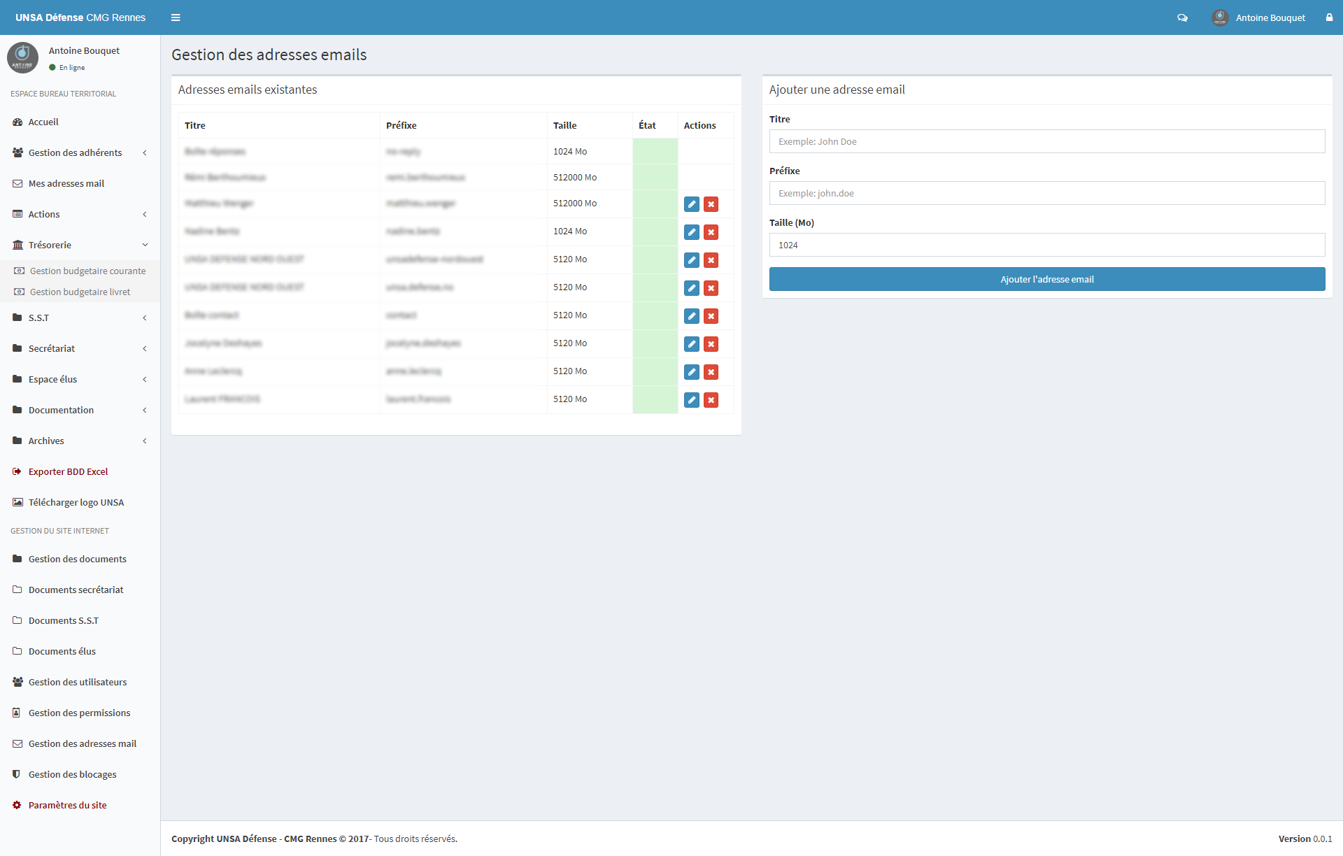Open Antoine Bouquet user menu in header

(1258, 17)
